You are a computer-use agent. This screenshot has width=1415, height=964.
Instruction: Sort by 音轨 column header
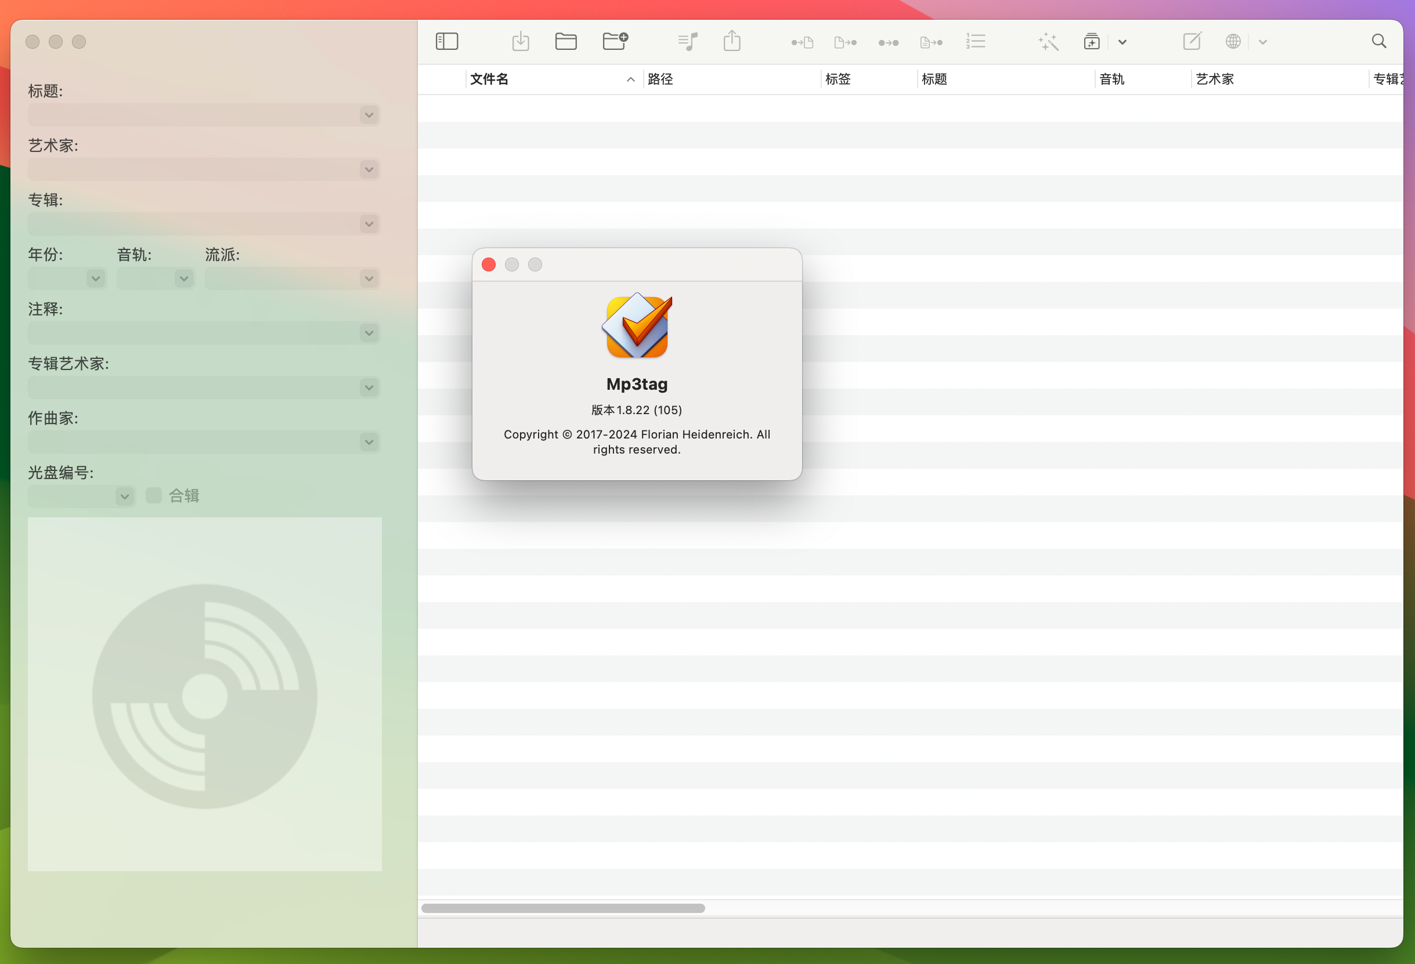tap(1142, 79)
